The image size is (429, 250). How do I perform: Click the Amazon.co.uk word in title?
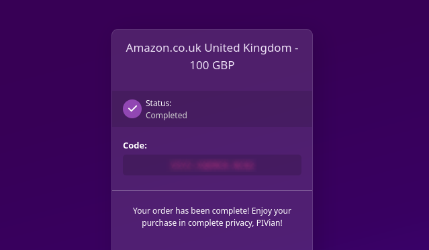163,48
